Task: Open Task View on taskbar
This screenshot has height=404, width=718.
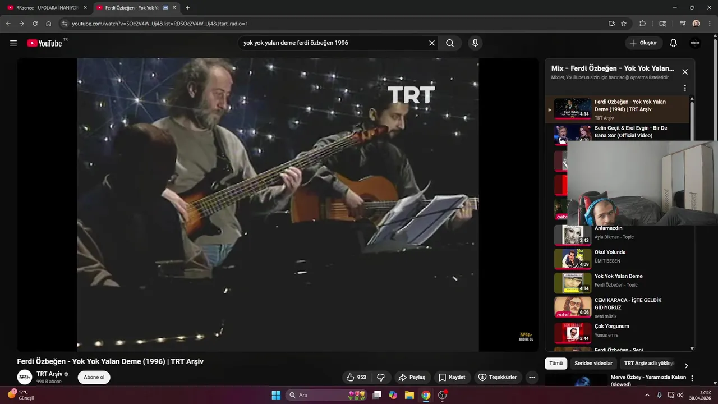Action: click(x=377, y=395)
